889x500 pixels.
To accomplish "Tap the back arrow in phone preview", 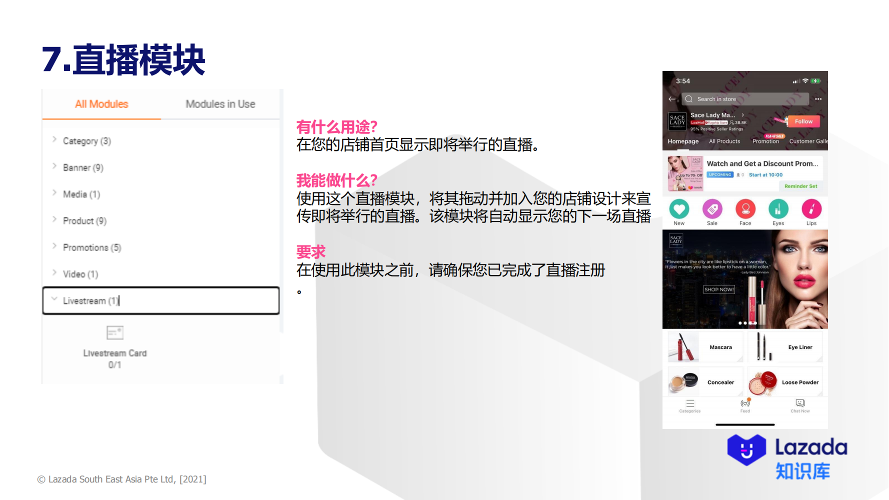I will tap(672, 99).
